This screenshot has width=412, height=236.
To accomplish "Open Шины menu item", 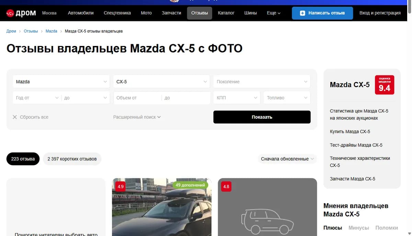I will [x=251, y=13].
